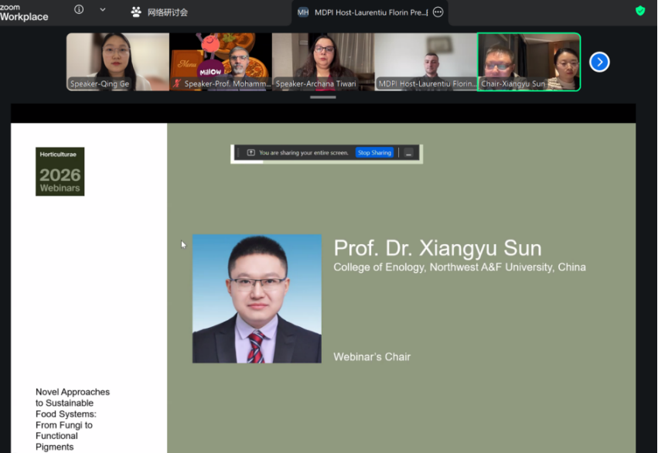Click the webinar paw icon
658x453 pixels.
click(x=136, y=12)
